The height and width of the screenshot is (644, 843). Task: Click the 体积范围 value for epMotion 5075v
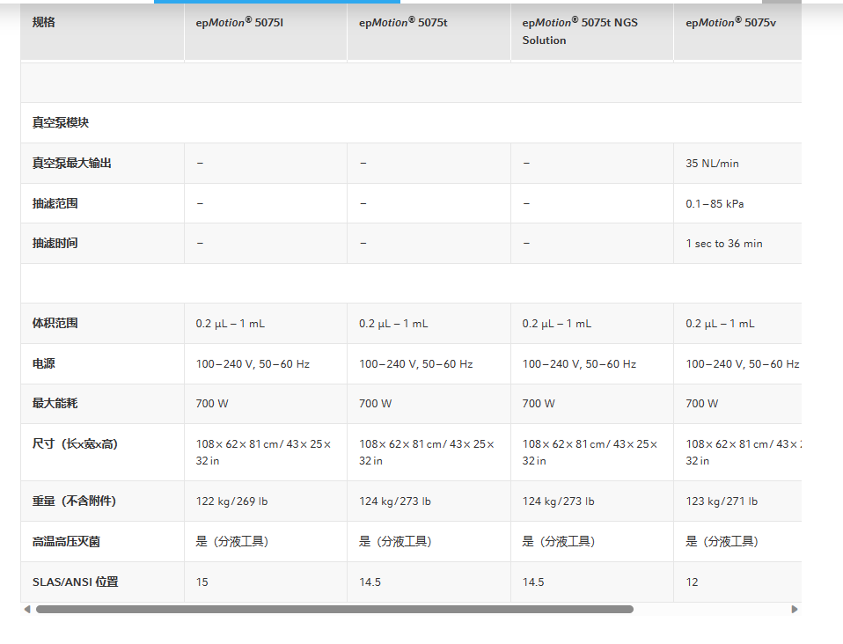coord(720,324)
